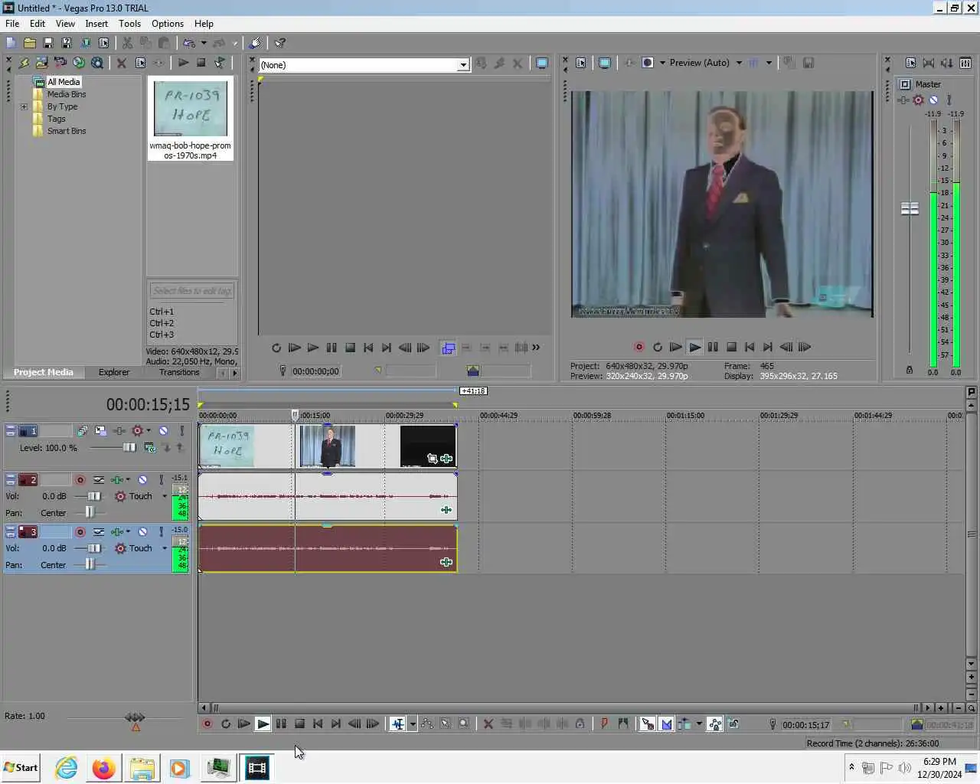The width and height of the screenshot is (980, 784).
Task: Expand the By Type media bin
Action: pos(24,106)
